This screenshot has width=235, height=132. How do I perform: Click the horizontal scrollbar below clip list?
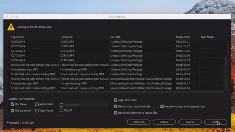pyautogui.click(x=117, y=92)
